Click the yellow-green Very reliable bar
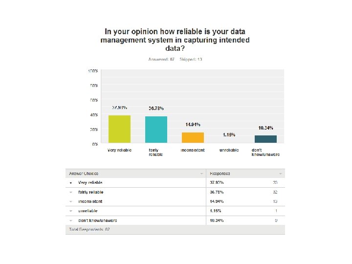Screen dimensions: 352x264 coord(119,129)
